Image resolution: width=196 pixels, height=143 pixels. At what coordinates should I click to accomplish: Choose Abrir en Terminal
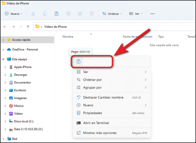click(x=112, y=123)
